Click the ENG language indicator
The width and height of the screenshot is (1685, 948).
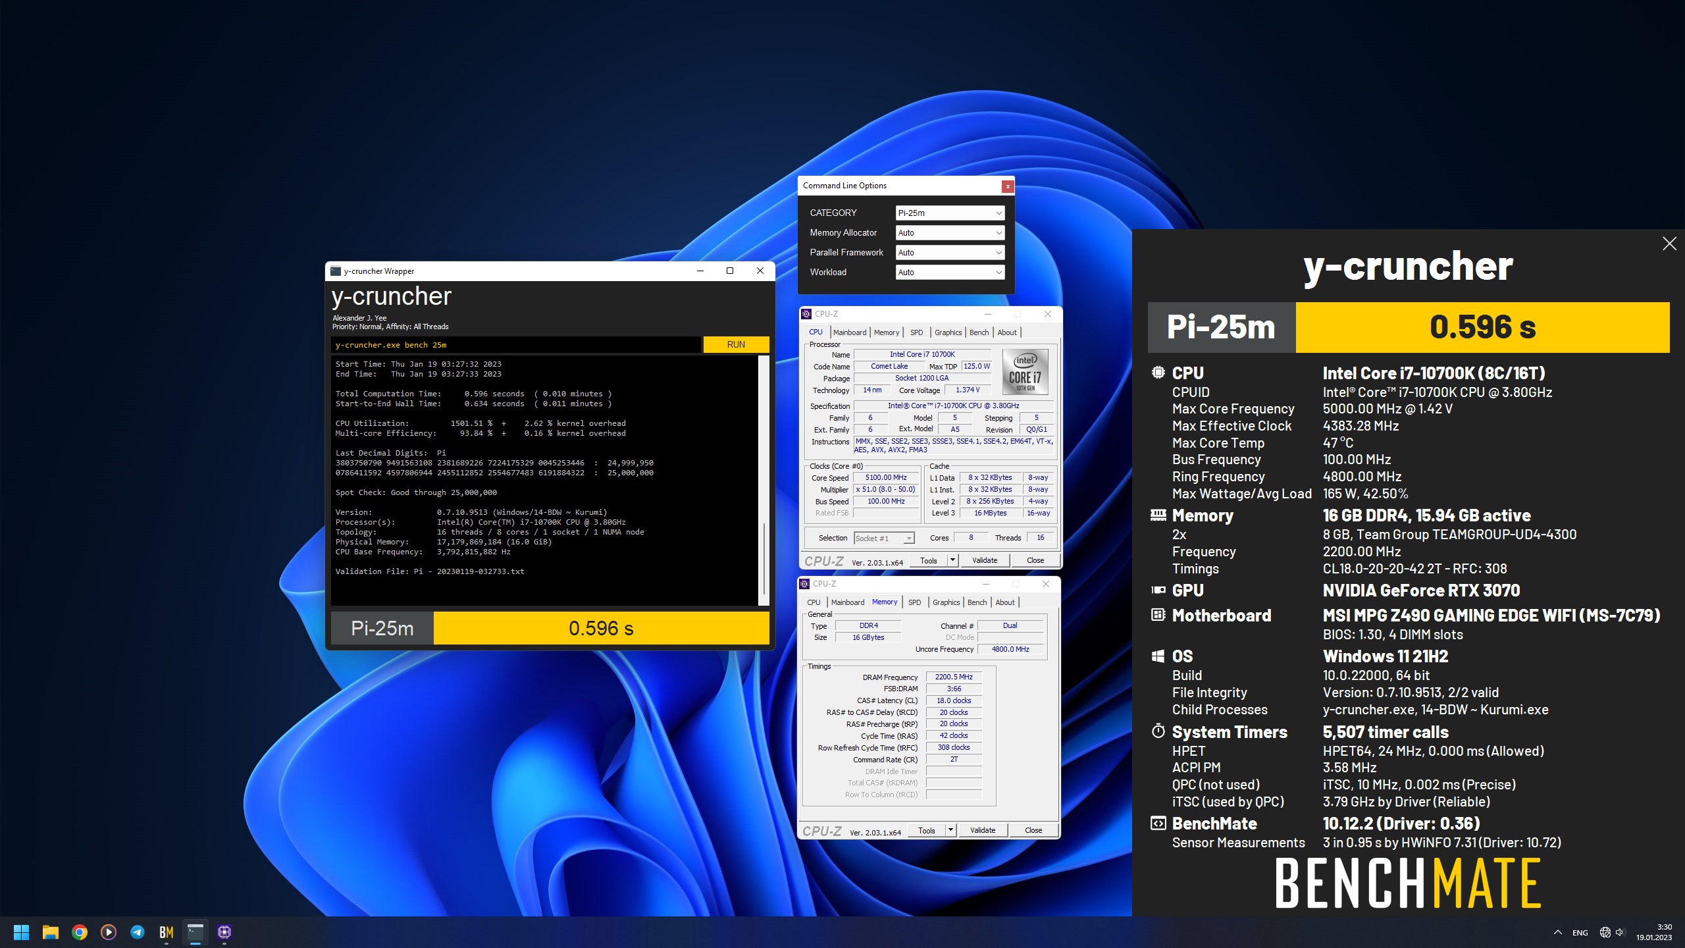point(1580,933)
